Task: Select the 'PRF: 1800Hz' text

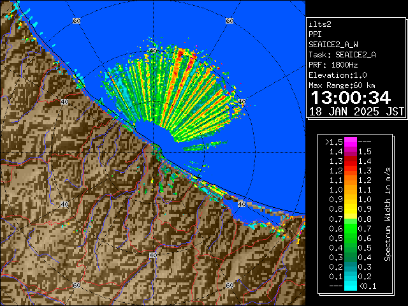Action: [x=333, y=65]
